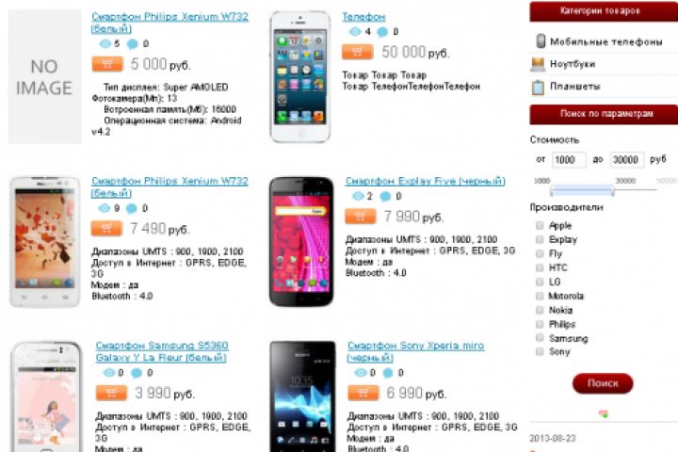The height and width of the screenshot is (452, 678).
Task: Add the Sony Xperia miro to cart
Action: coord(363,393)
